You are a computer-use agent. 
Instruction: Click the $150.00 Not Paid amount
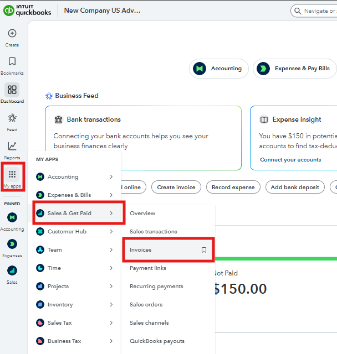pyautogui.click(x=241, y=289)
